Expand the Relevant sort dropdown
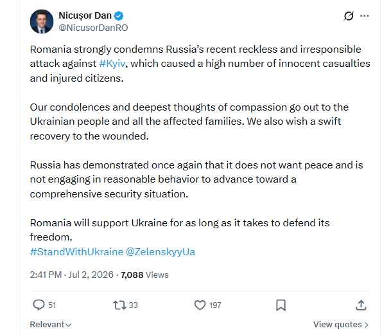 click(x=51, y=325)
